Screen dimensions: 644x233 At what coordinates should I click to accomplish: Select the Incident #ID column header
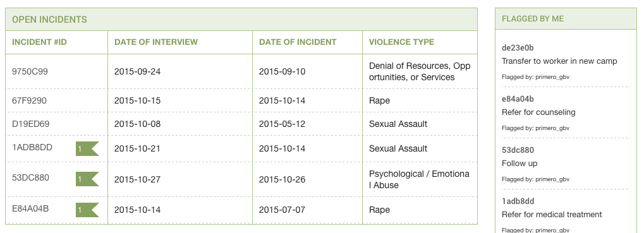click(x=39, y=42)
